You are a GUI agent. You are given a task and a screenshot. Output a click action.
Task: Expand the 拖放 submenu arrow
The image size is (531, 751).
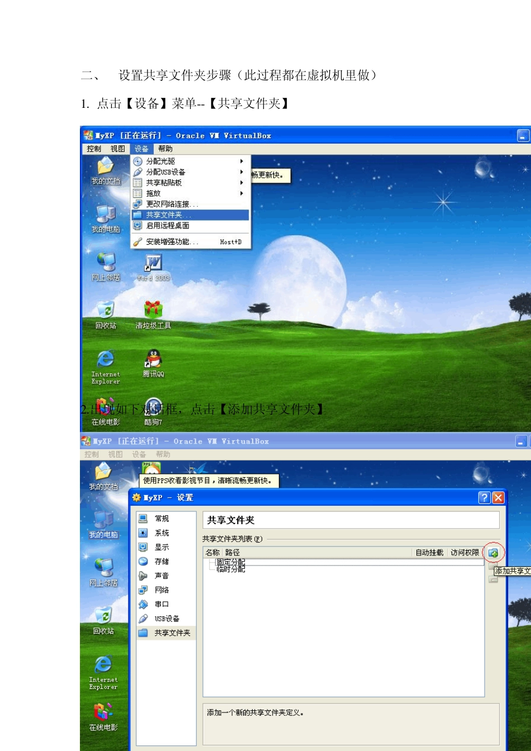[241, 193]
